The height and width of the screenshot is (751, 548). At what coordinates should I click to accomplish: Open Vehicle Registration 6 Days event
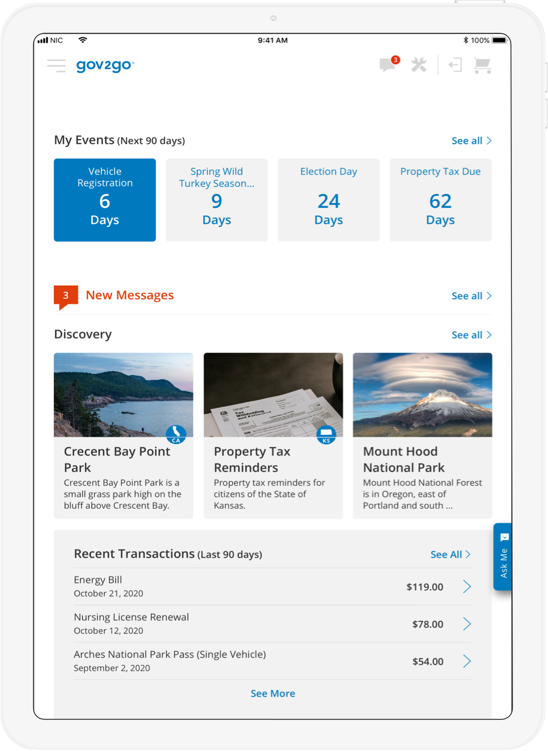(x=105, y=200)
